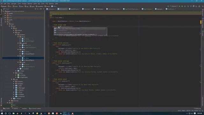
Task: Click scroll-from-source target icon in Project panel
Action: pos(35,9)
